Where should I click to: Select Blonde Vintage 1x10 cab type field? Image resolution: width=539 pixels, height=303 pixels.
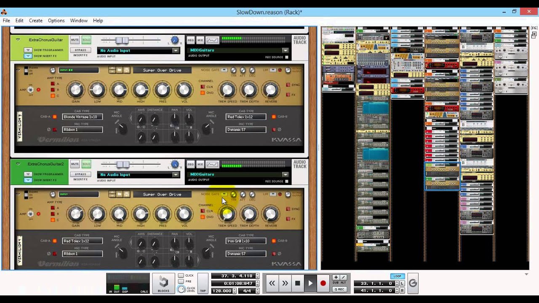[83, 117]
